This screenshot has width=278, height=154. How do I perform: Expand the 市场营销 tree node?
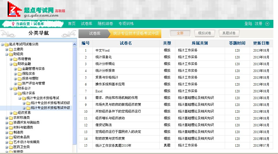11,59
